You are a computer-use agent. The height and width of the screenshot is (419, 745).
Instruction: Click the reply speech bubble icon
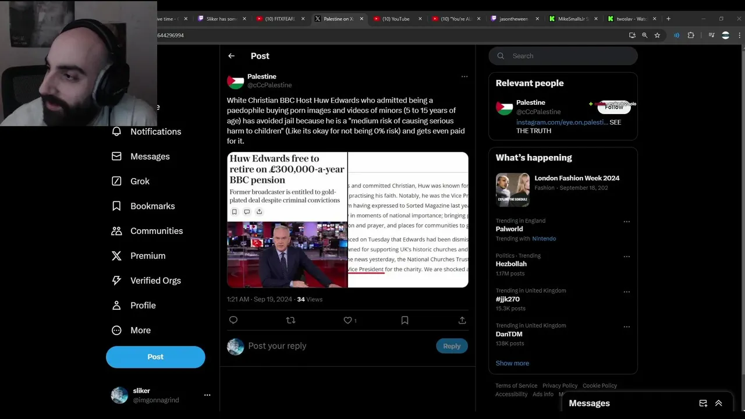(x=233, y=320)
